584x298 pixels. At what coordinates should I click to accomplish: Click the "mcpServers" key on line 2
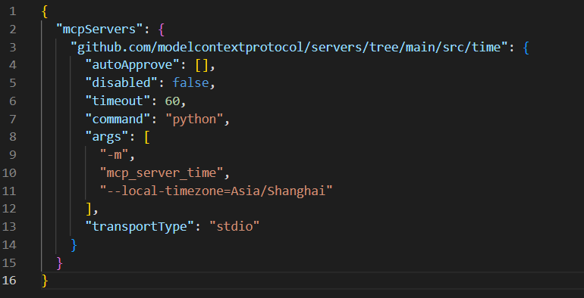pos(100,29)
